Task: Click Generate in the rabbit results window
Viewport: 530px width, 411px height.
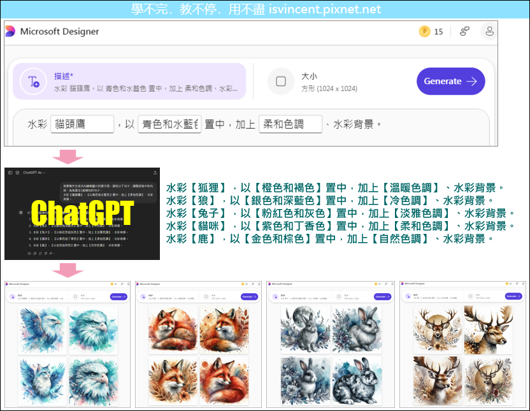Action: point(383,297)
